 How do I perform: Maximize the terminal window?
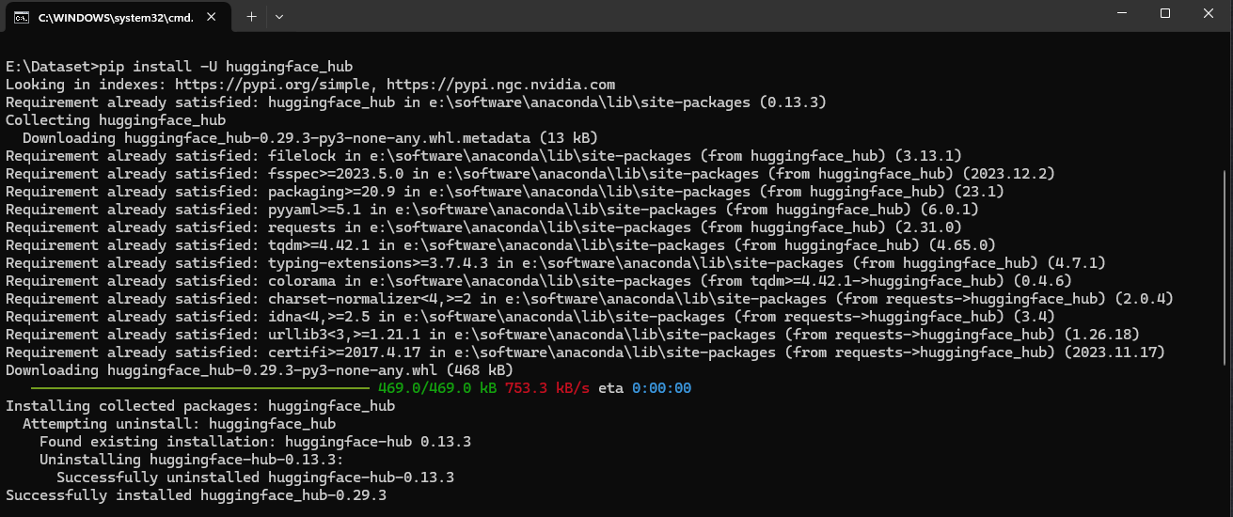(1165, 13)
